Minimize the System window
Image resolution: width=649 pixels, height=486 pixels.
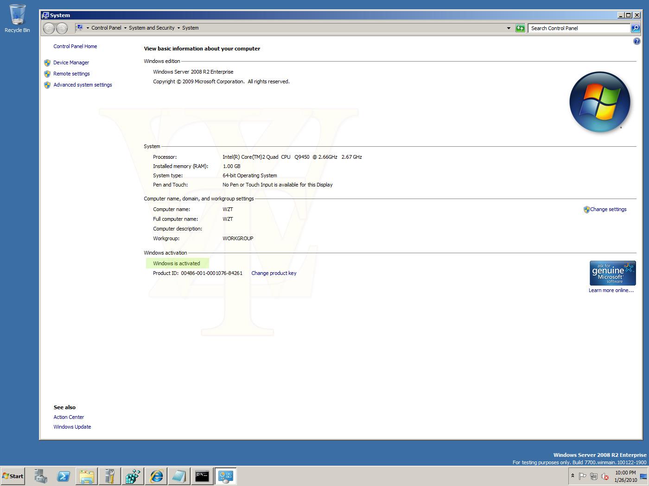click(x=621, y=15)
